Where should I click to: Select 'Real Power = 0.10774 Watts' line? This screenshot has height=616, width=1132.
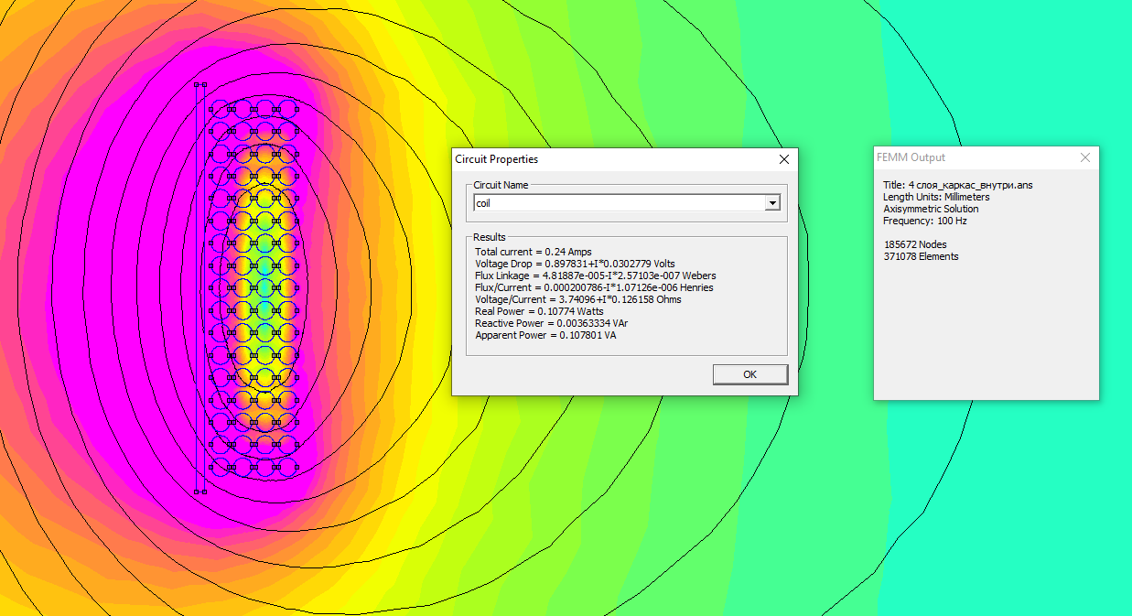tap(539, 311)
